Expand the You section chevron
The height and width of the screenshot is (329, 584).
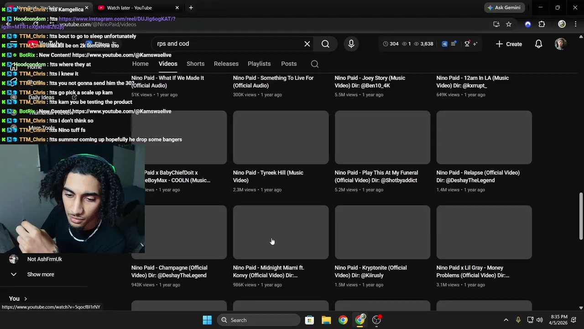25,299
